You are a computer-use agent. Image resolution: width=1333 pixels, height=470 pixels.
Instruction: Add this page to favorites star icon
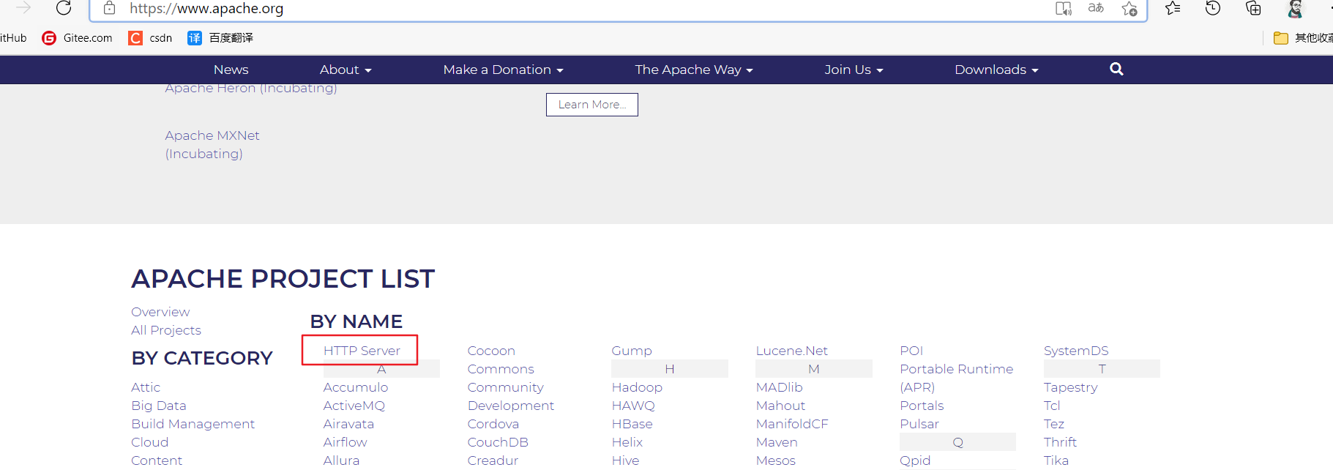[1129, 8]
